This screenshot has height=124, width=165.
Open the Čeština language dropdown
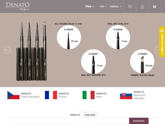(115, 6)
